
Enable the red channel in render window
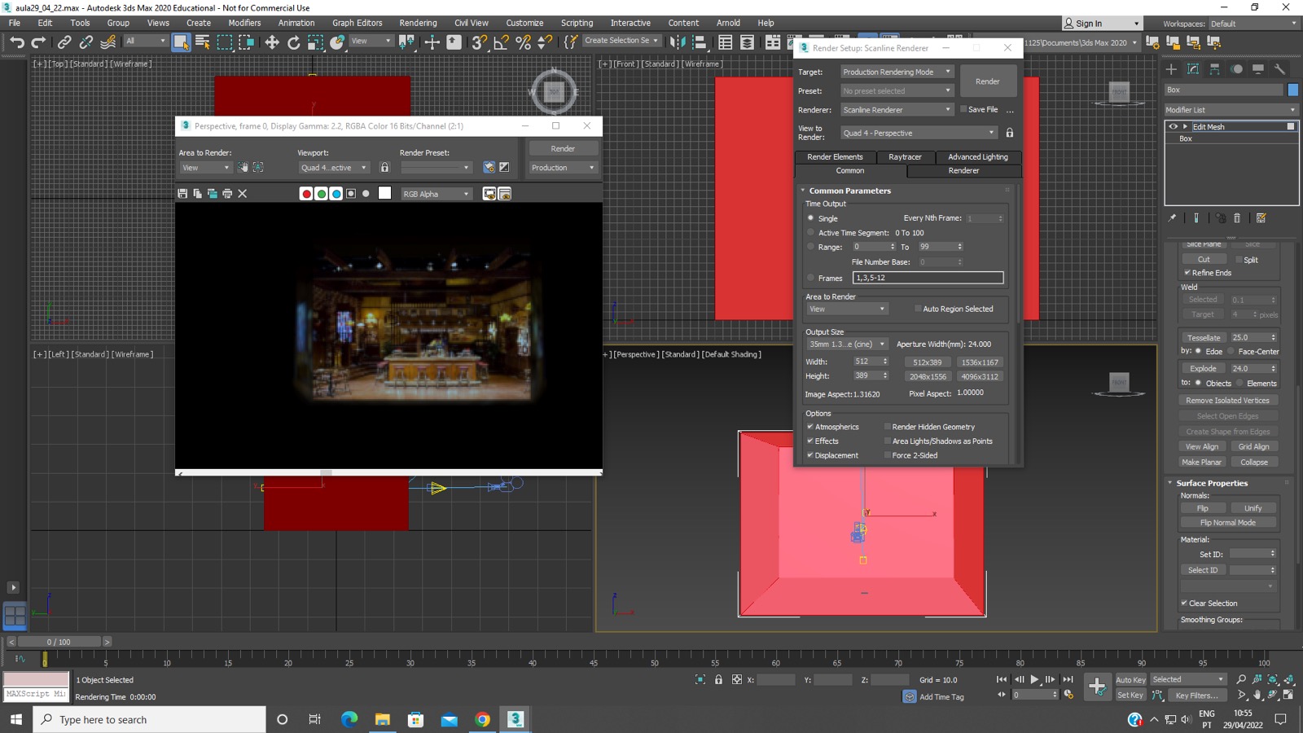pyautogui.click(x=306, y=194)
